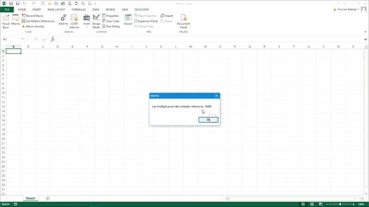This screenshot has width=369, height=207.
Task: Expand the Insert controls dropdown
Action: 86,21
